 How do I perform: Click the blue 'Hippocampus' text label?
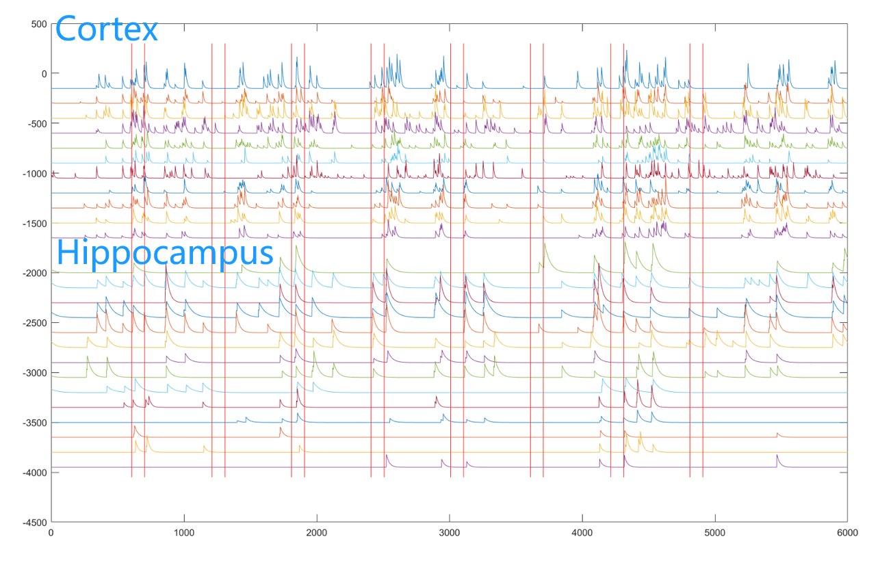164,252
